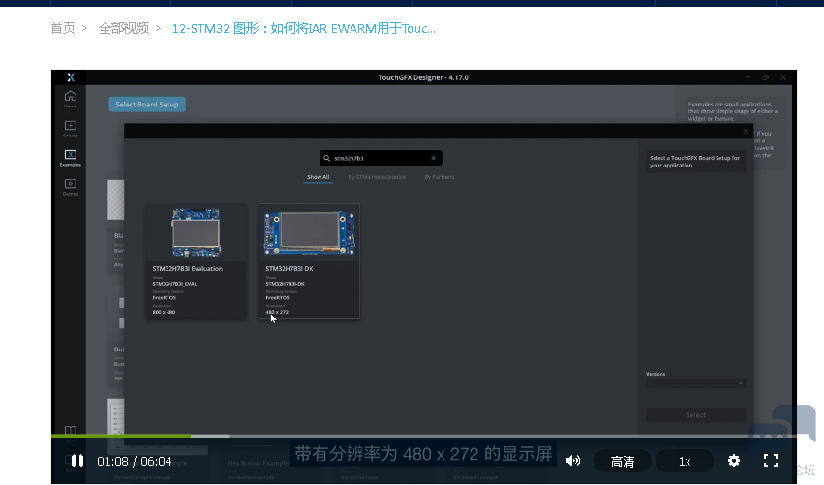Click the 800 x 480 resolution text
This screenshot has width=824, height=485.
tap(164, 312)
